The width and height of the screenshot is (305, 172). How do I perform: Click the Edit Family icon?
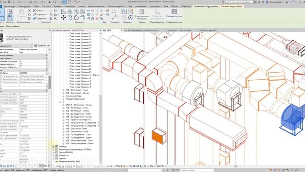142,11
